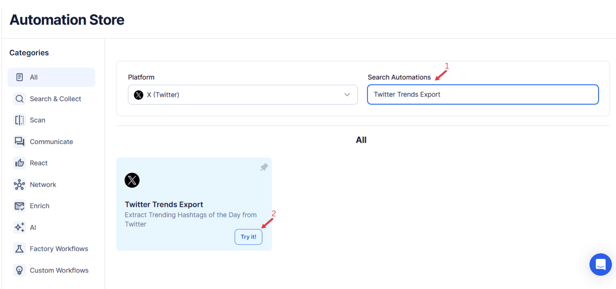Click the Custom Workflows lightbulb icon
Image resolution: width=616 pixels, height=289 pixels.
[19, 270]
